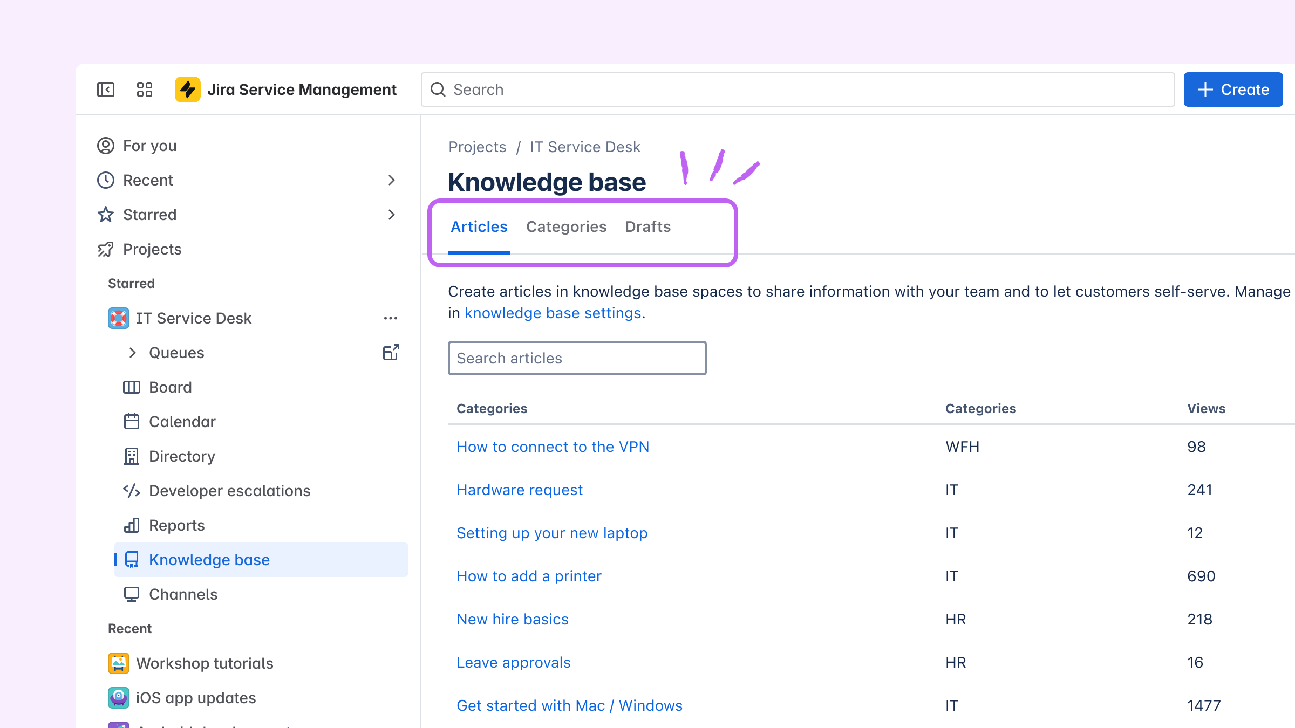This screenshot has width=1295, height=728.
Task: Collapse the sidebar with the panel icon
Action: [x=106, y=90]
